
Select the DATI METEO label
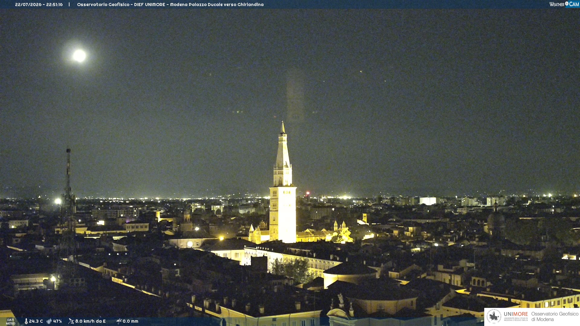11,322
